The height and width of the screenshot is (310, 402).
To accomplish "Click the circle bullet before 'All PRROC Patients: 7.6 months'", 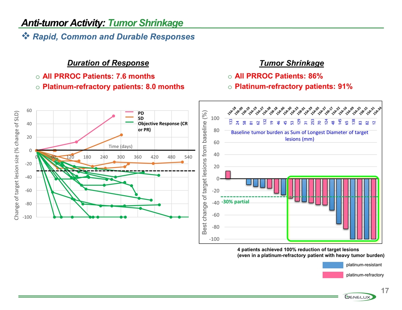I will pyautogui.click(x=37, y=77).
